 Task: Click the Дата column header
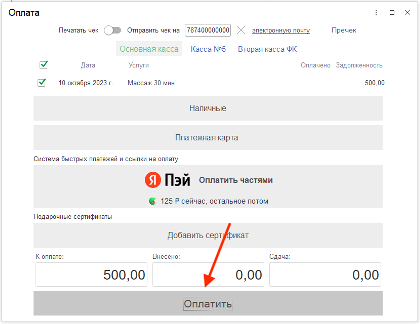coord(88,65)
